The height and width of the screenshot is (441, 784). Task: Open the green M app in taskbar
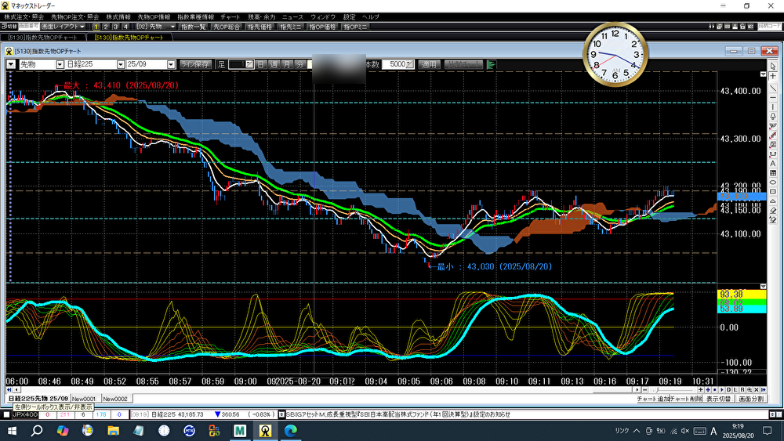click(x=240, y=430)
